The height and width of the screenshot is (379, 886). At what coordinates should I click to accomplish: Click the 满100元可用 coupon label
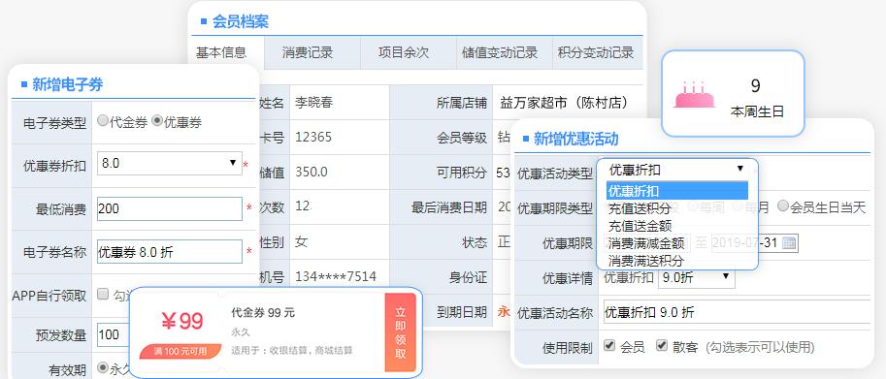[180, 351]
